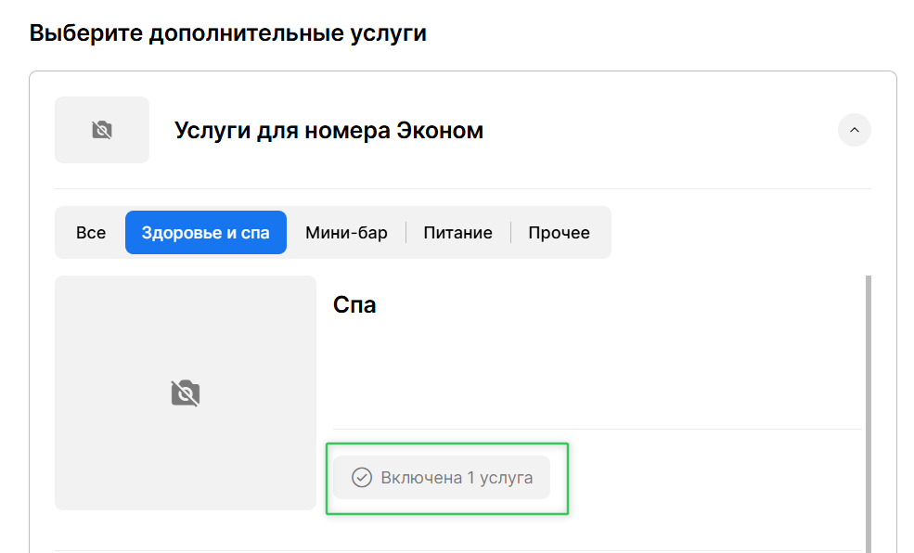Click the crossed-out camera icon on Спа card
Image resolution: width=914 pixels, height=553 pixels.
tap(186, 392)
